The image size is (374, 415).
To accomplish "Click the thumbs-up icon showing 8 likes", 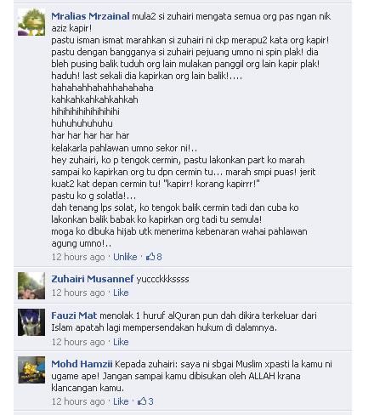I will (150, 257).
